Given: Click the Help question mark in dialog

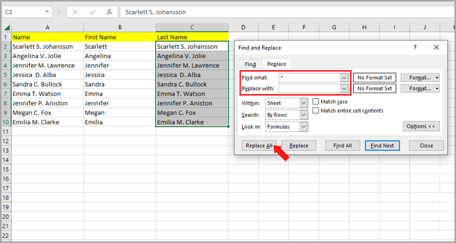Looking at the screenshot, I should (415, 47).
